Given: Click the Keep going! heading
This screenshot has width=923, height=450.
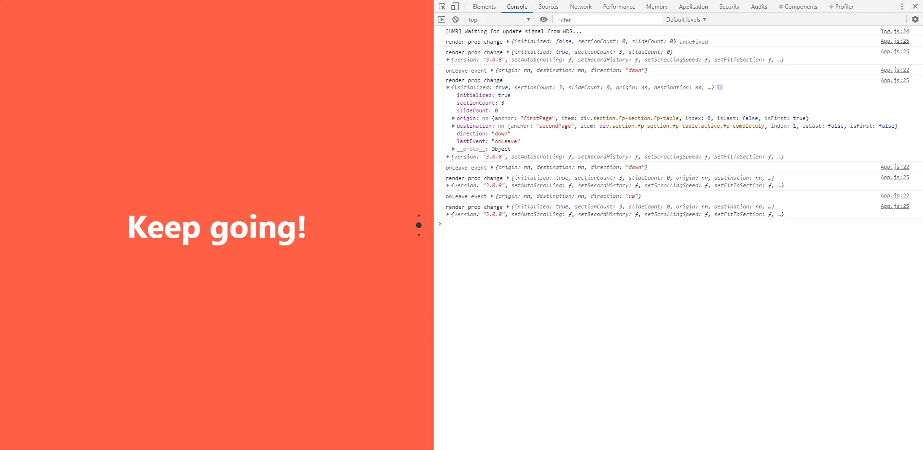Looking at the screenshot, I should click(x=217, y=228).
